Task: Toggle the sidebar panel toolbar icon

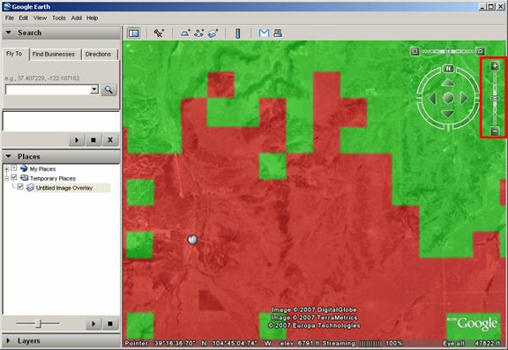Action: (x=133, y=33)
